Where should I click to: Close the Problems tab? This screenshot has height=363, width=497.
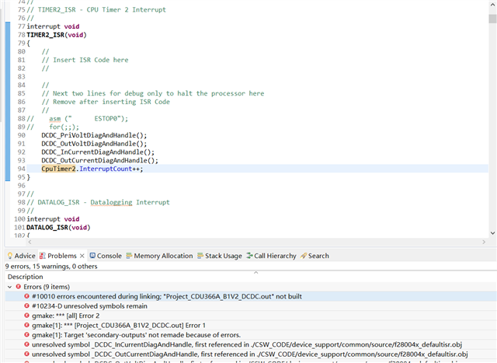pos(82,256)
